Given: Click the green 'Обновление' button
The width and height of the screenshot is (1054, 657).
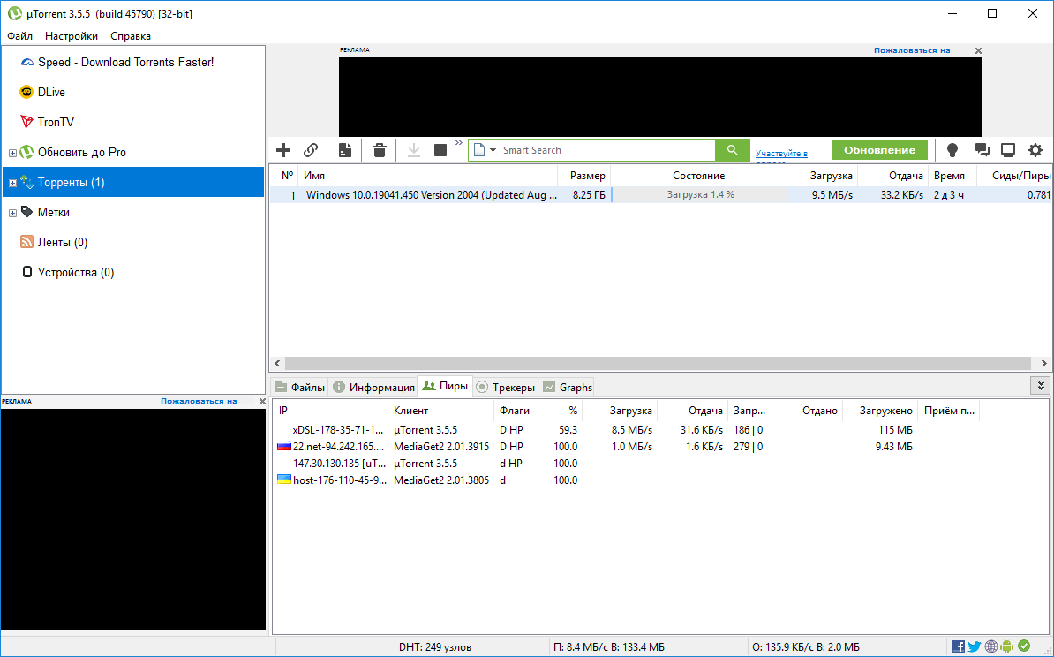Looking at the screenshot, I should 879,150.
